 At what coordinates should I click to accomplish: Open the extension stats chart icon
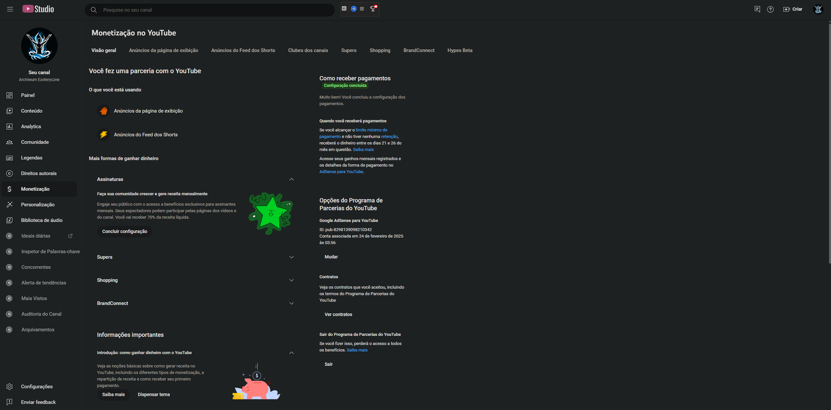pos(344,9)
